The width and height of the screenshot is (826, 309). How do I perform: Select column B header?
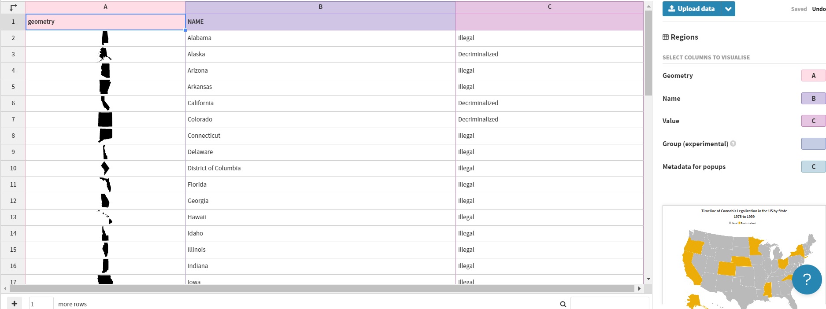[320, 7]
